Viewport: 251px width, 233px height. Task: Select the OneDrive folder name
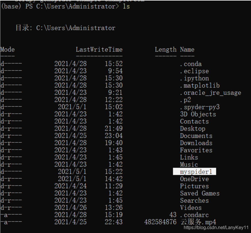point(194,179)
